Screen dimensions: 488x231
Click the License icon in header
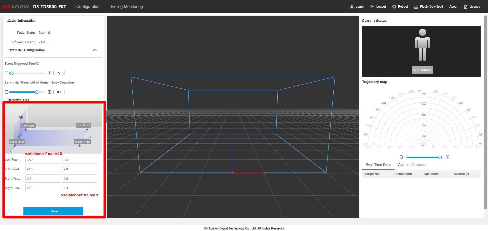tap(465, 7)
